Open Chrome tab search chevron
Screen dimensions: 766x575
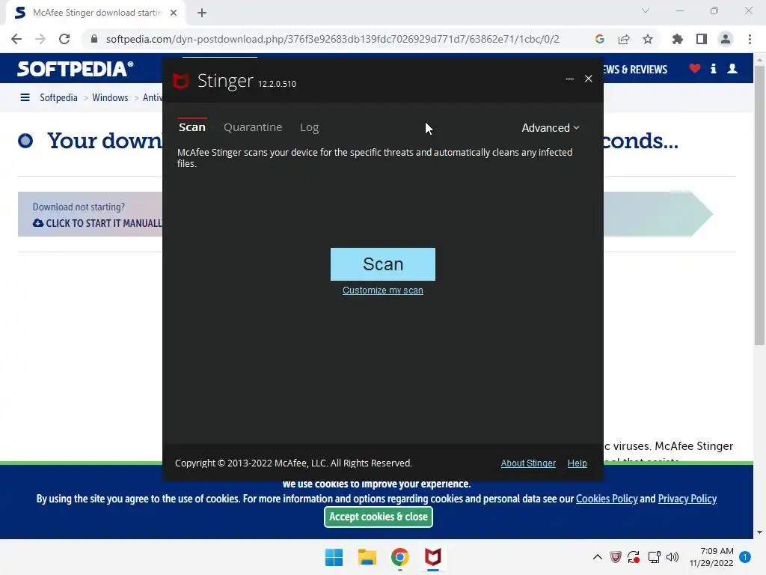pyautogui.click(x=646, y=10)
